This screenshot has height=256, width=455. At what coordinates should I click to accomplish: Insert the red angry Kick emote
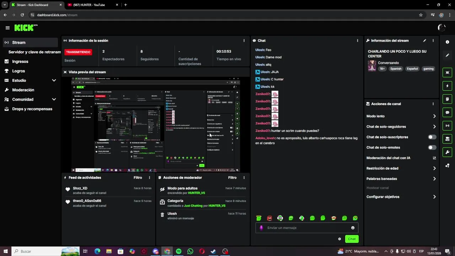[x=269, y=218]
